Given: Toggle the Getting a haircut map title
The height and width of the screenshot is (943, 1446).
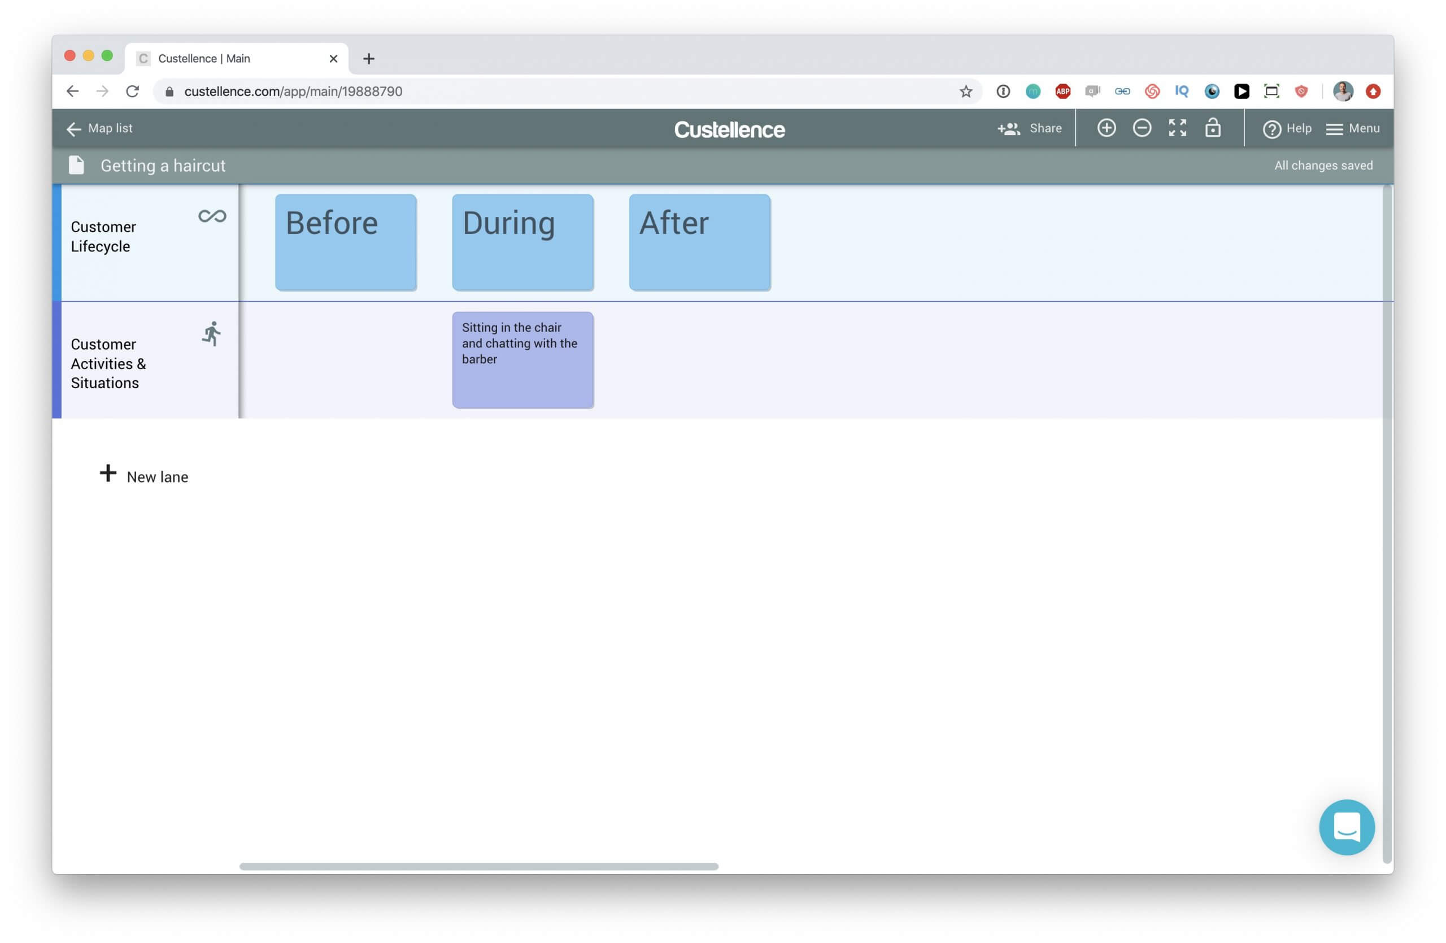Looking at the screenshot, I should [162, 164].
